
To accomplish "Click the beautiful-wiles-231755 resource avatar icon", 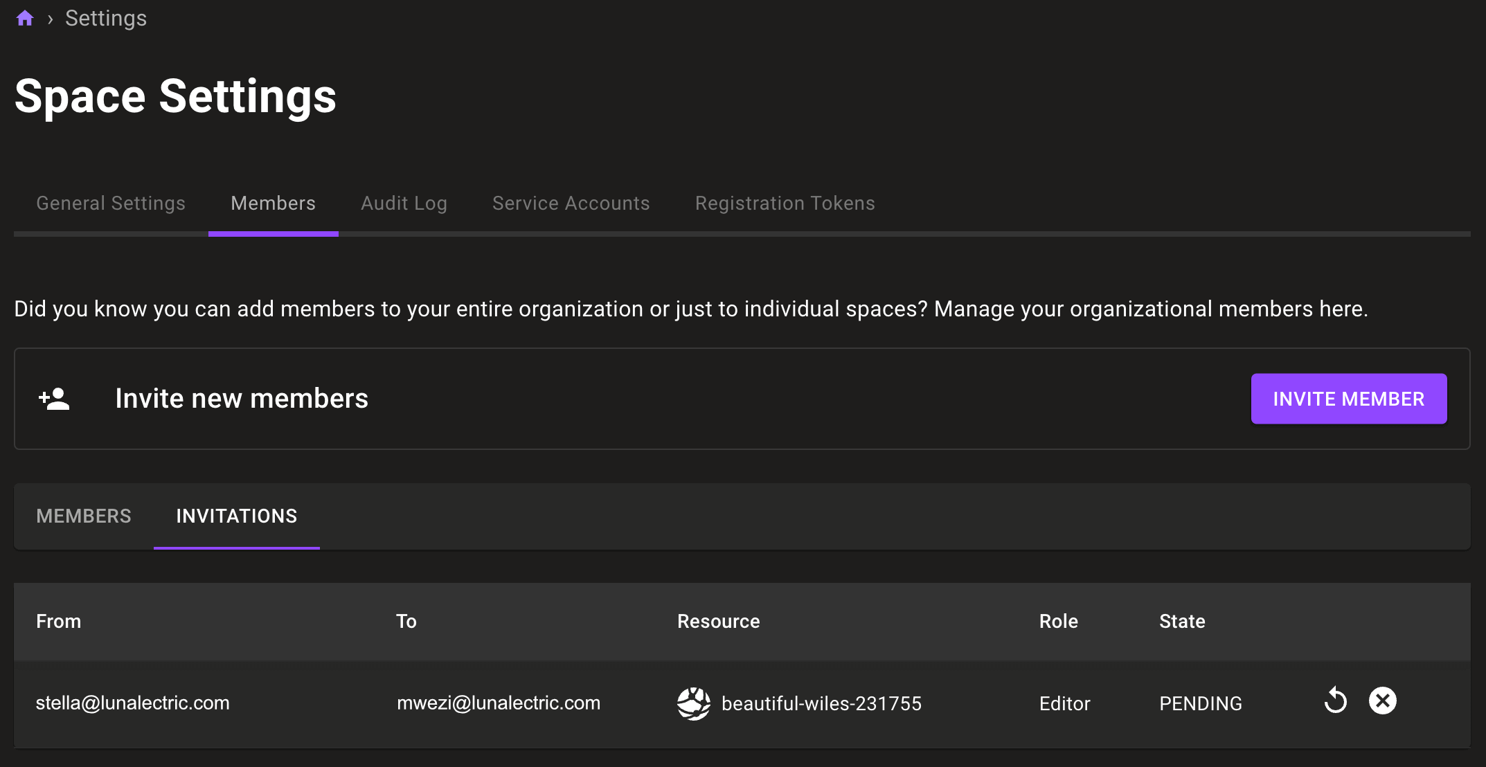I will tap(693, 703).
